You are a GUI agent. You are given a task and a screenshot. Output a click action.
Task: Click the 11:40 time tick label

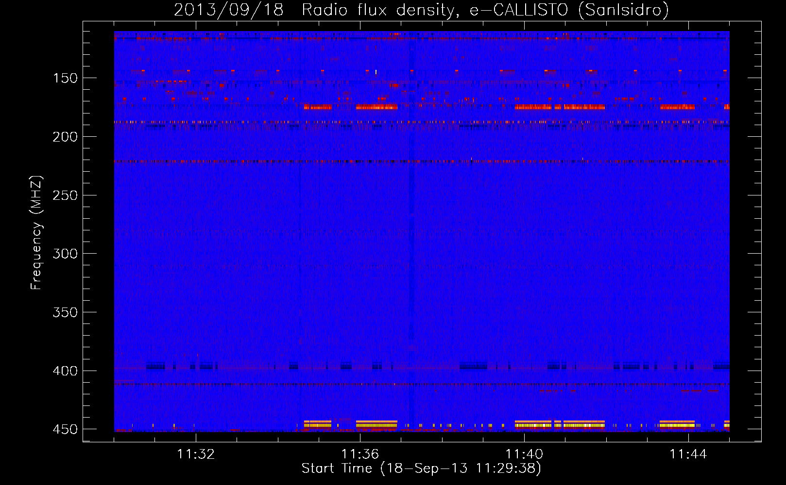pos(524,454)
